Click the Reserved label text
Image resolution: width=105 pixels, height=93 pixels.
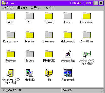68,80
